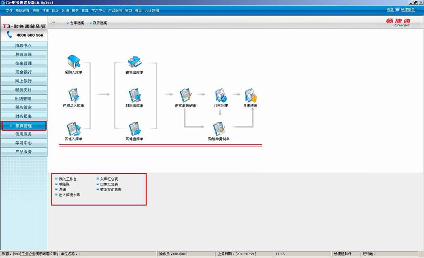Screen dimensions: 424x258
Task: Open the 基础设置 menu
Action: 22,11
